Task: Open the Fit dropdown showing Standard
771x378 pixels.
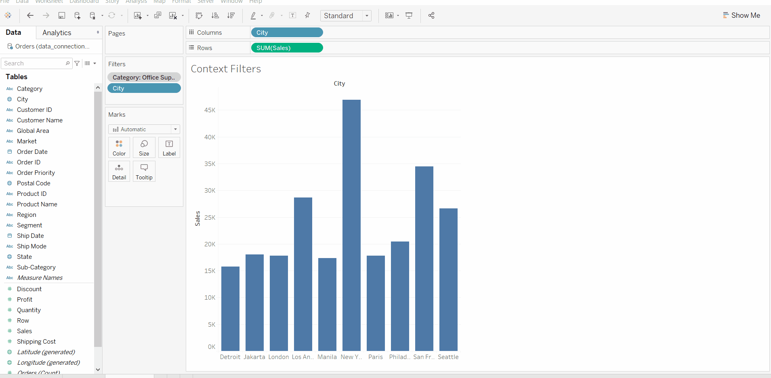Action: [x=366, y=15]
